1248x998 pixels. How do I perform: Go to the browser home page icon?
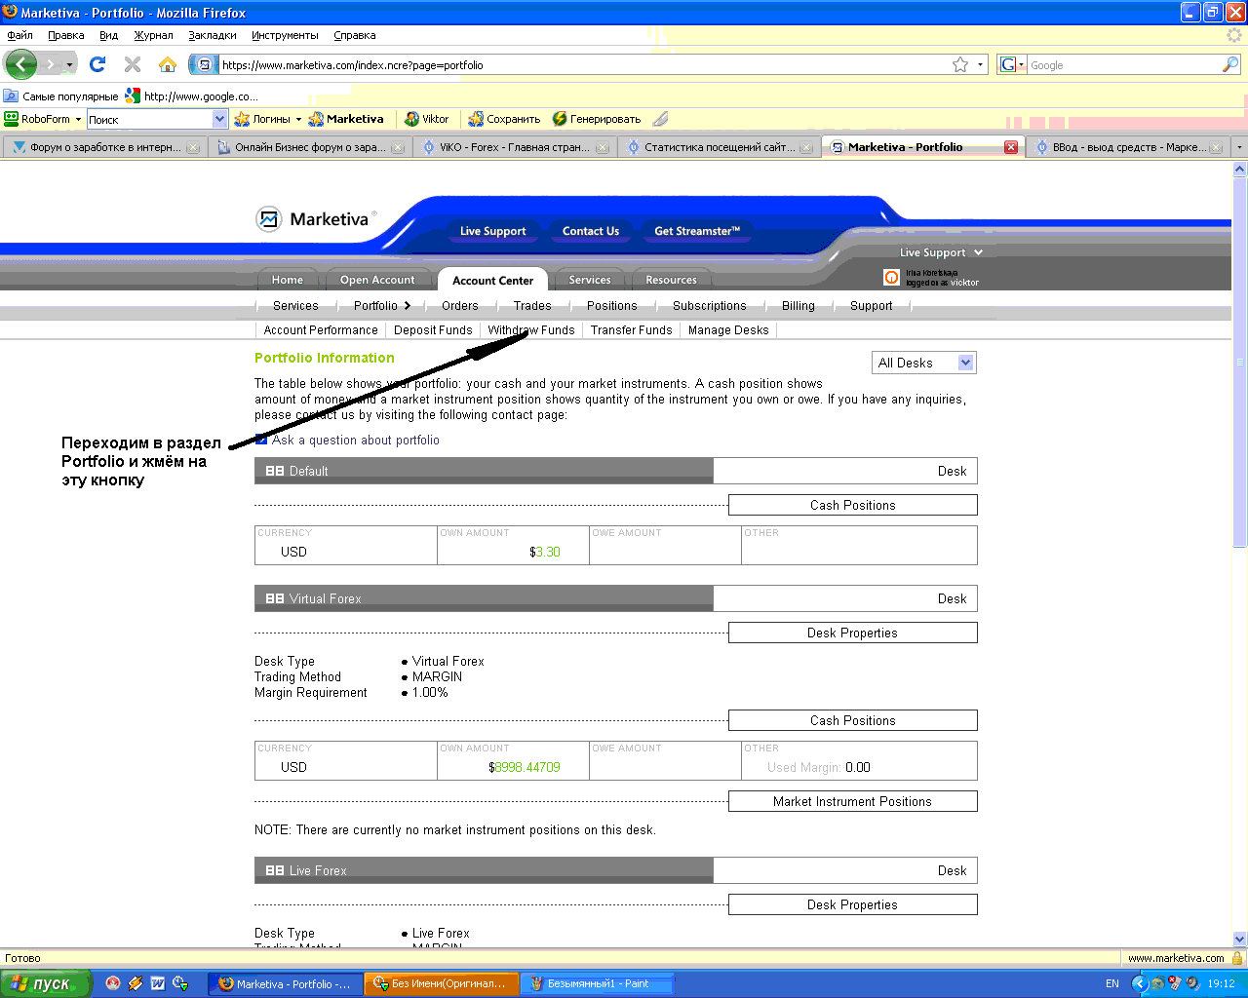(x=168, y=64)
